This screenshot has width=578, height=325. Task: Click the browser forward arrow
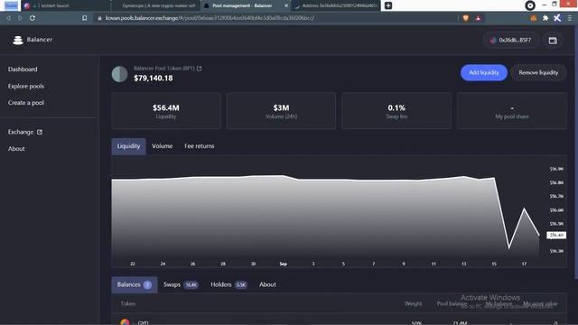[20, 18]
